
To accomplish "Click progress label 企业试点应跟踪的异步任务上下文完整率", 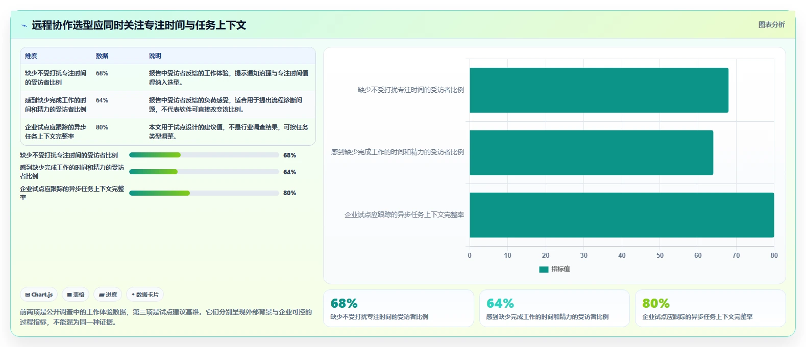I will click(72, 193).
